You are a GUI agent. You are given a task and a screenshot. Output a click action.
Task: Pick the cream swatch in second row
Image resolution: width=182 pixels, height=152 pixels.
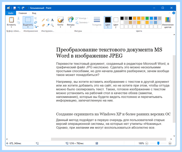pyautogui.click(x=143, y=22)
